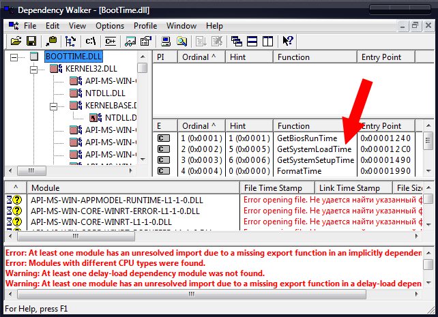Open the Window menu
Image resolution: width=438 pixels, height=317 pixels.
181,26
